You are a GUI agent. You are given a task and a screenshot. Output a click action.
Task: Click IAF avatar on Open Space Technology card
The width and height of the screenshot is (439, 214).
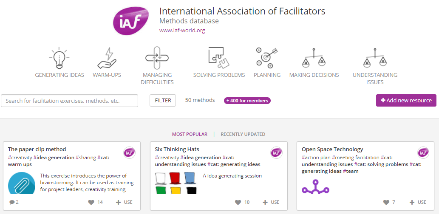[x=423, y=153]
